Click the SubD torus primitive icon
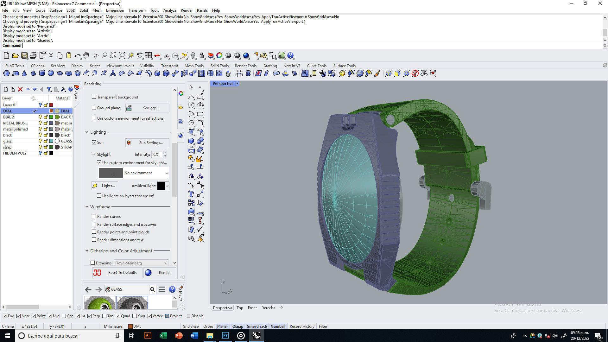This screenshot has height=342, width=608. tap(68, 73)
